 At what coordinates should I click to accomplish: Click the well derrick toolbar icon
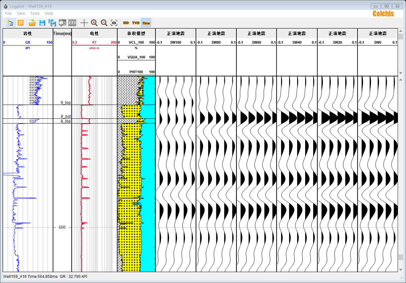[11, 23]
